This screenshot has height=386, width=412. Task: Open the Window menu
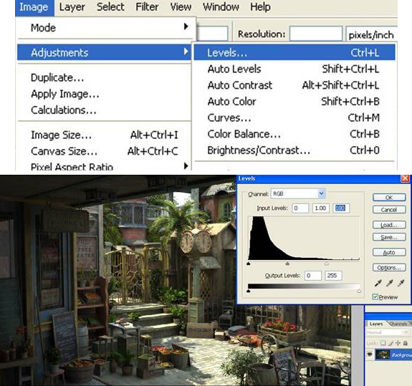click(x=221, y=7)
